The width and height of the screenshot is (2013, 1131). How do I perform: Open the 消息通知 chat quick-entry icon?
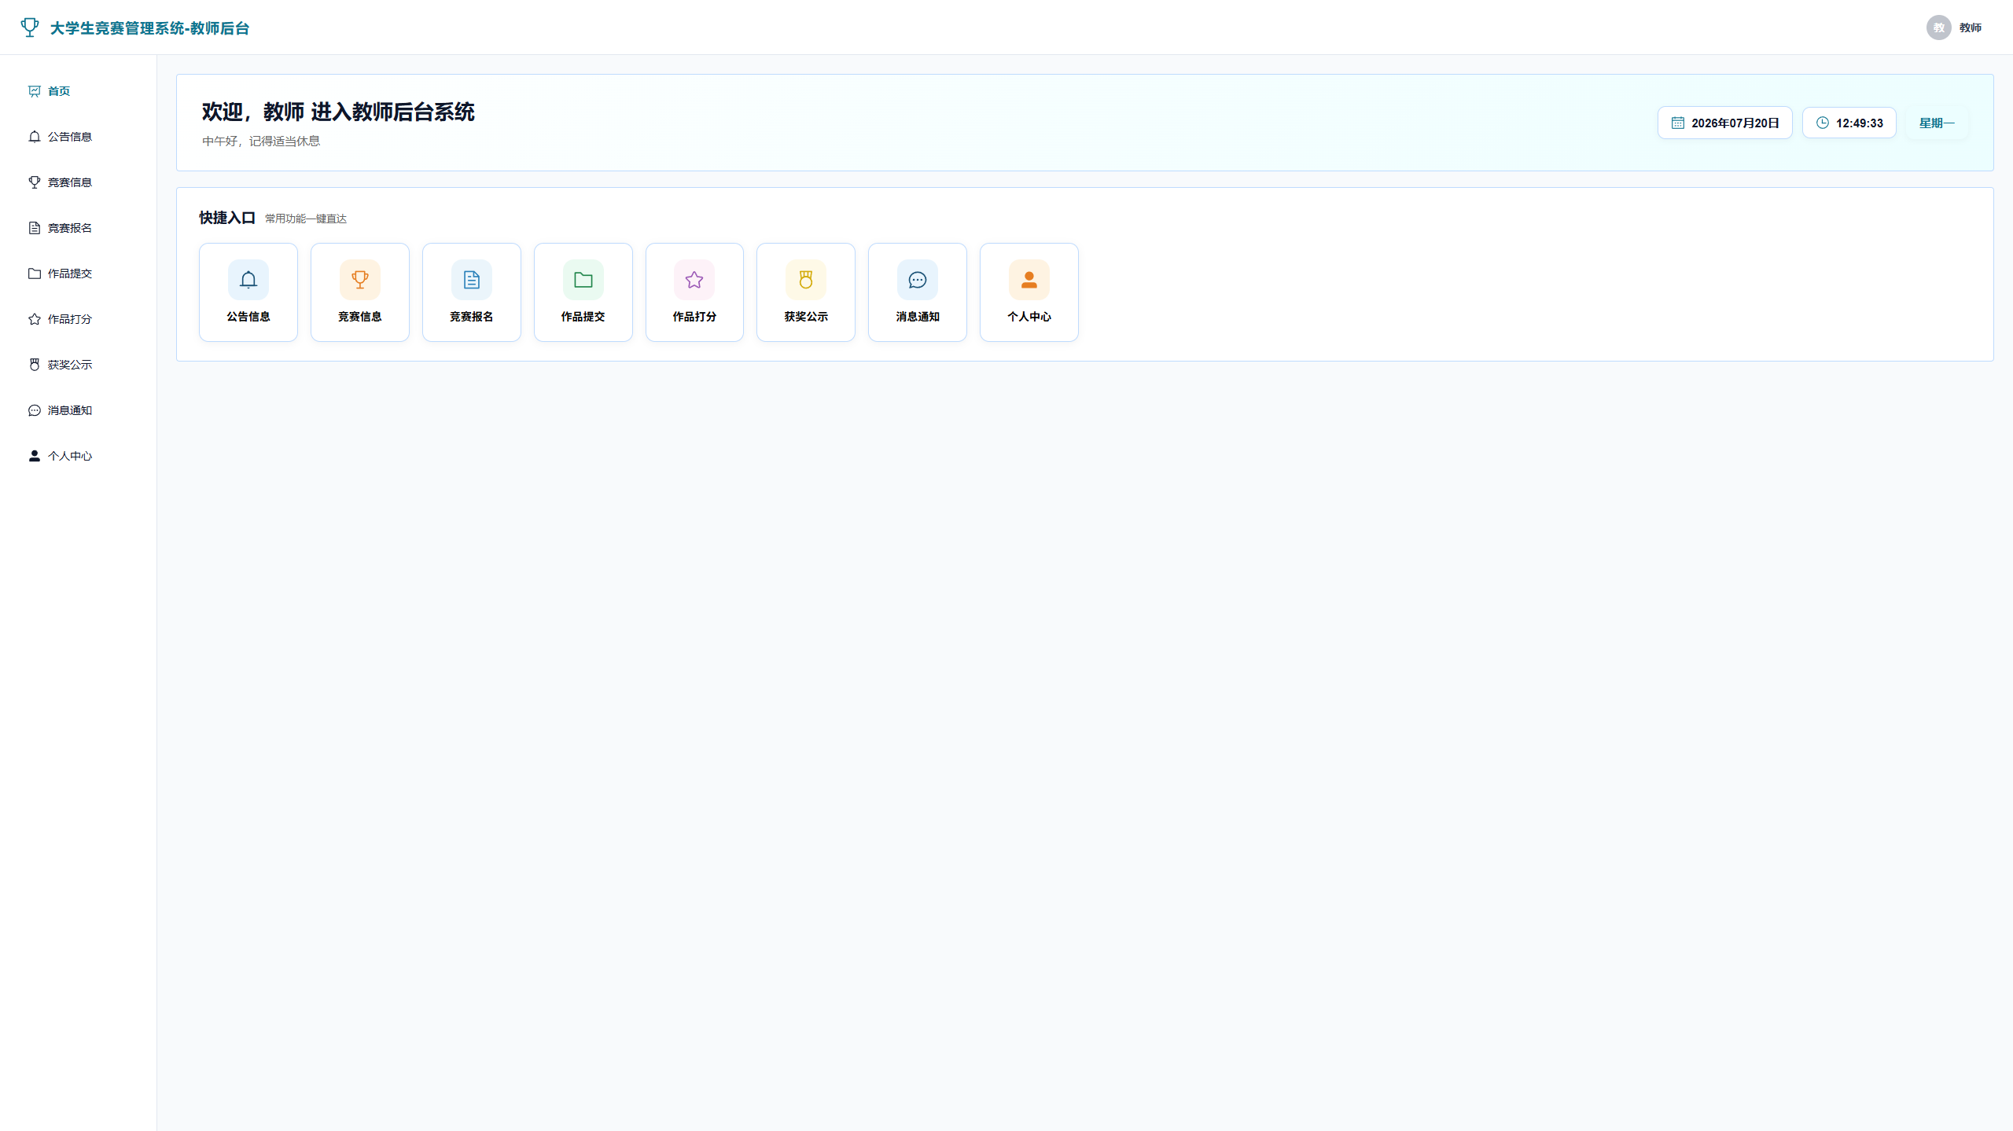tap(918, 280)
